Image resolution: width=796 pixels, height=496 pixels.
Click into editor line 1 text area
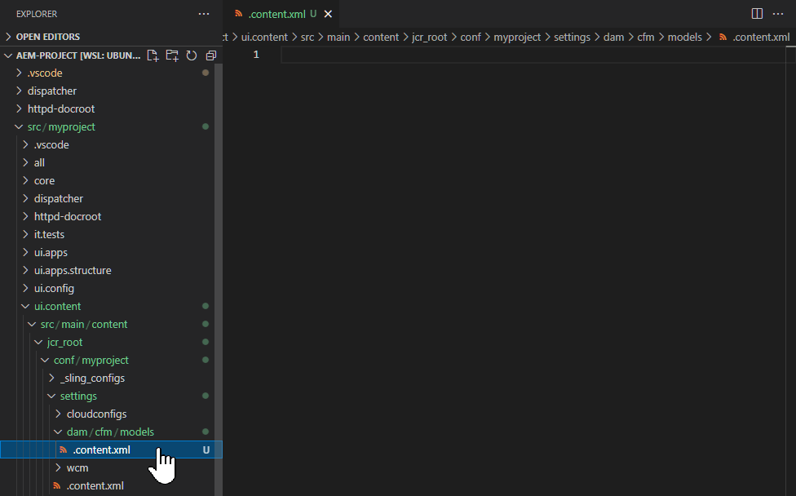pos(533,55)
